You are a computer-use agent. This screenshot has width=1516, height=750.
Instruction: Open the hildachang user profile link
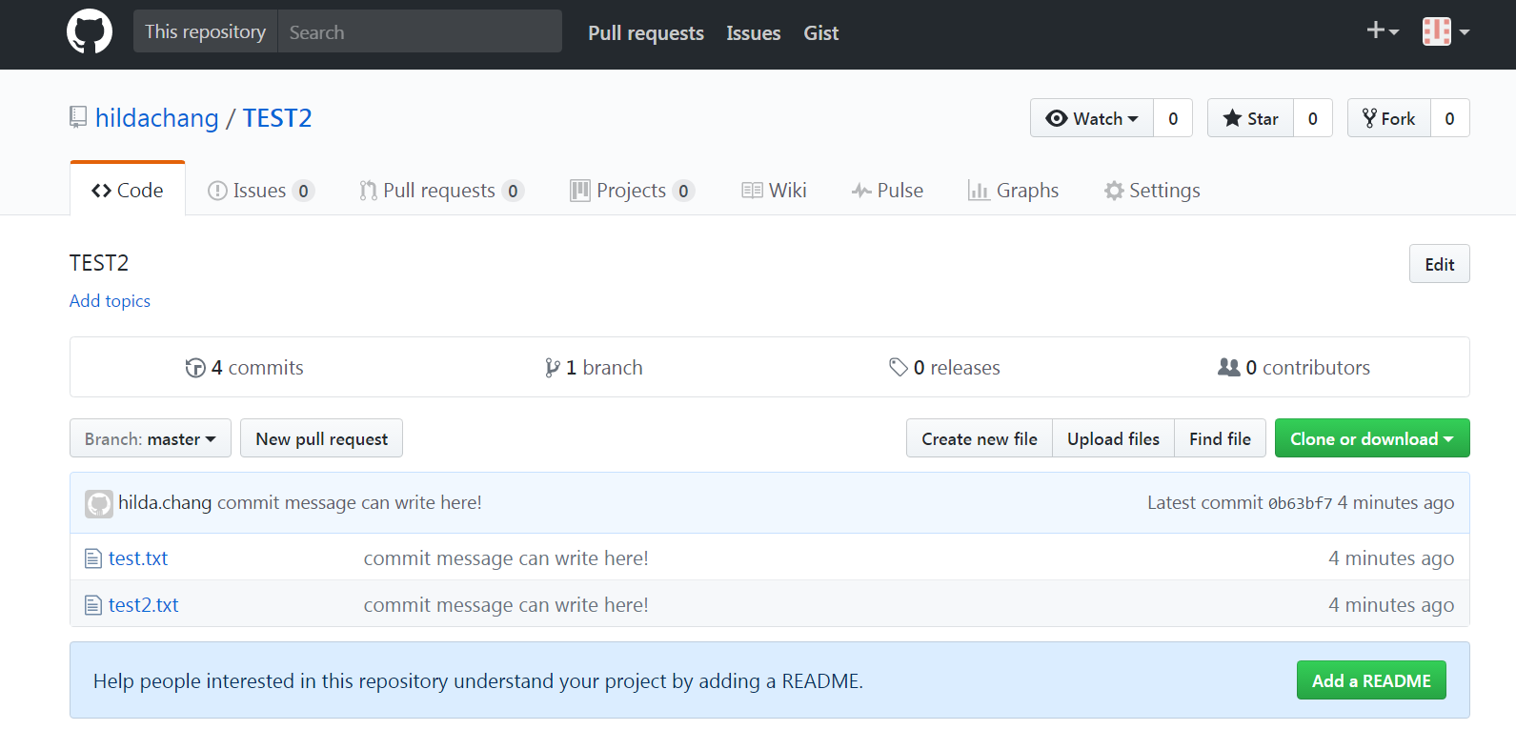tap(157, 117)
